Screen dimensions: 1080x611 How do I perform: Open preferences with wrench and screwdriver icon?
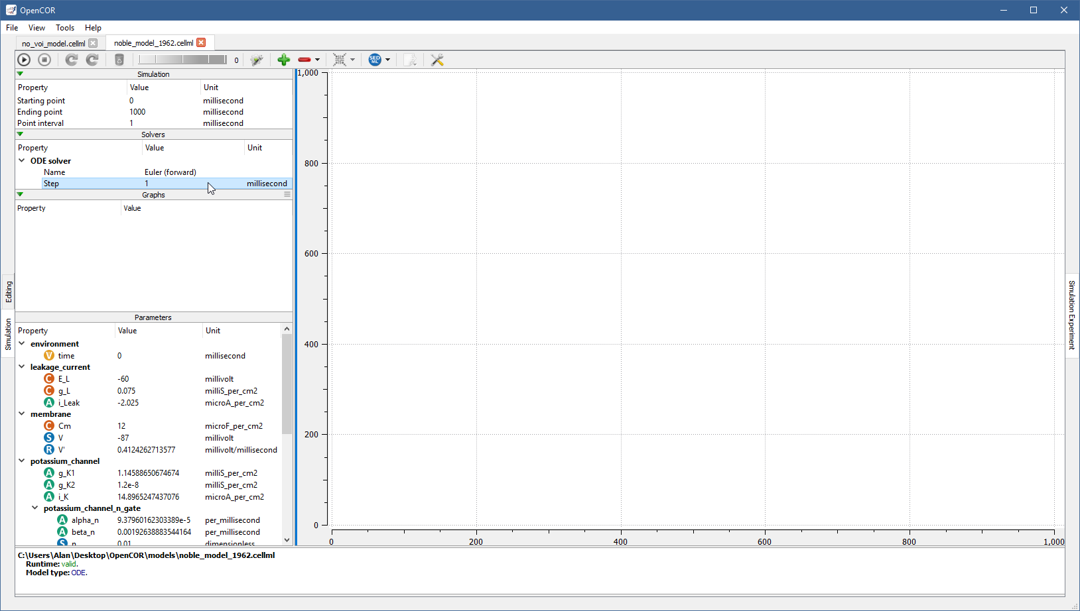point(437,60)
